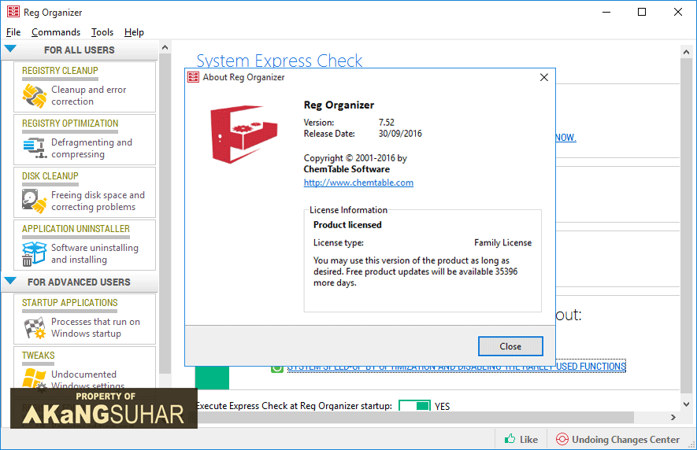697x450 pixels.
Task: Click the 'ChemTable Software' text
Action: click(347, 169)
